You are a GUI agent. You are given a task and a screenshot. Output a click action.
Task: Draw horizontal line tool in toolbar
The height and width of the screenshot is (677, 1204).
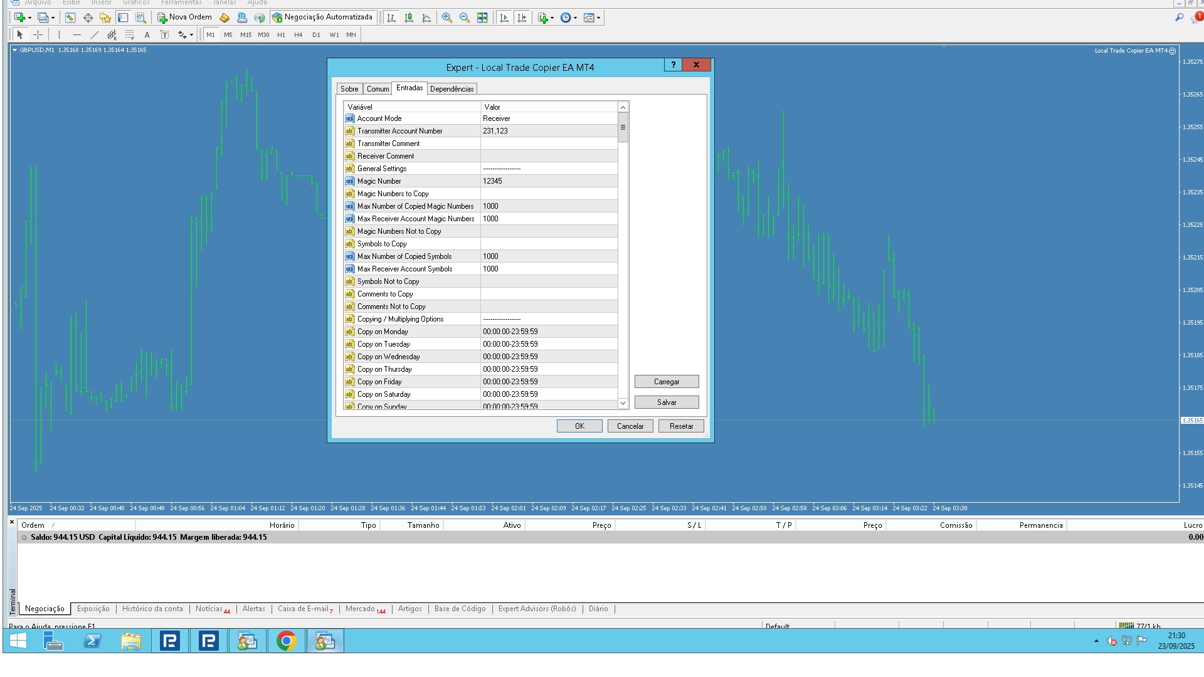[x=77, y=35]
